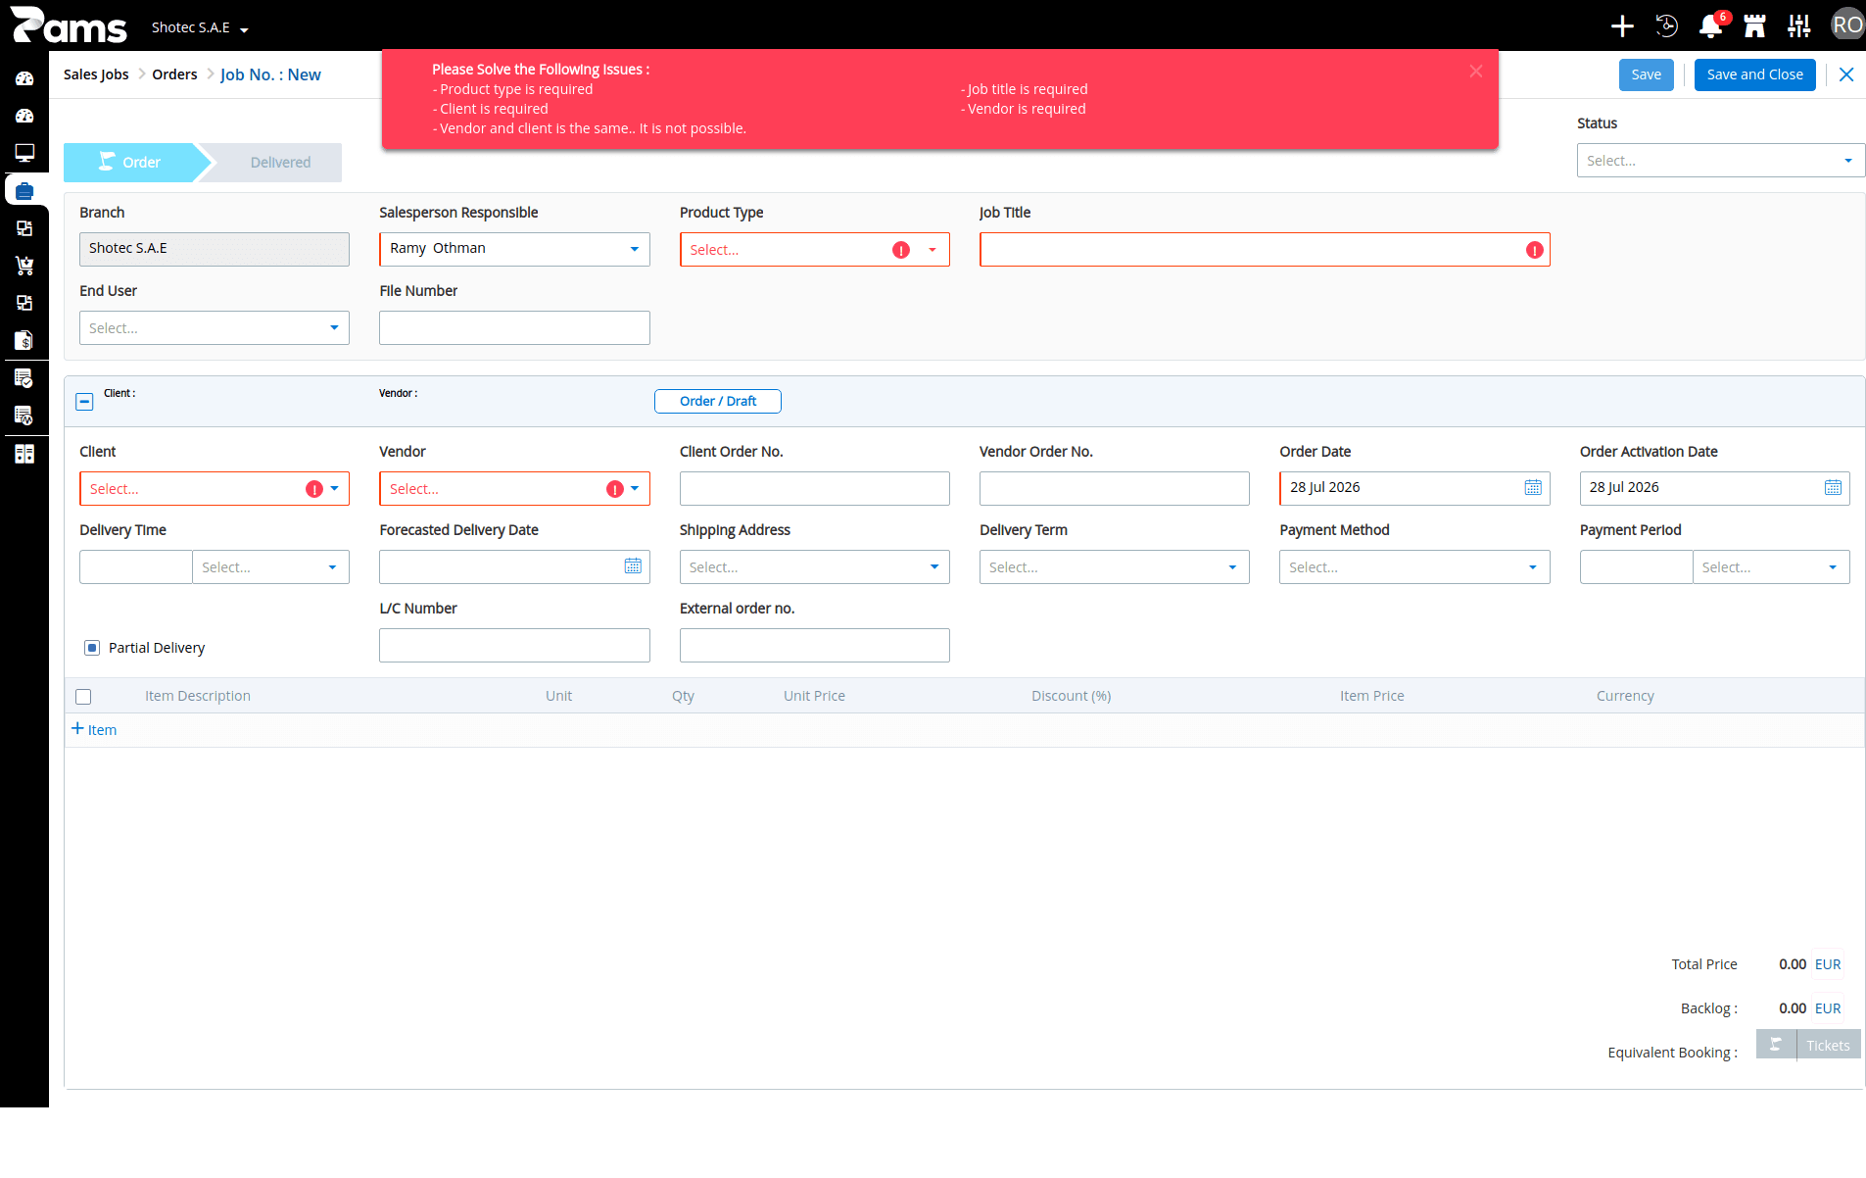The image size is (1866, 1178).
Task: Collapse the Client/Vendor order section
Action: click(x=84, y=402)
